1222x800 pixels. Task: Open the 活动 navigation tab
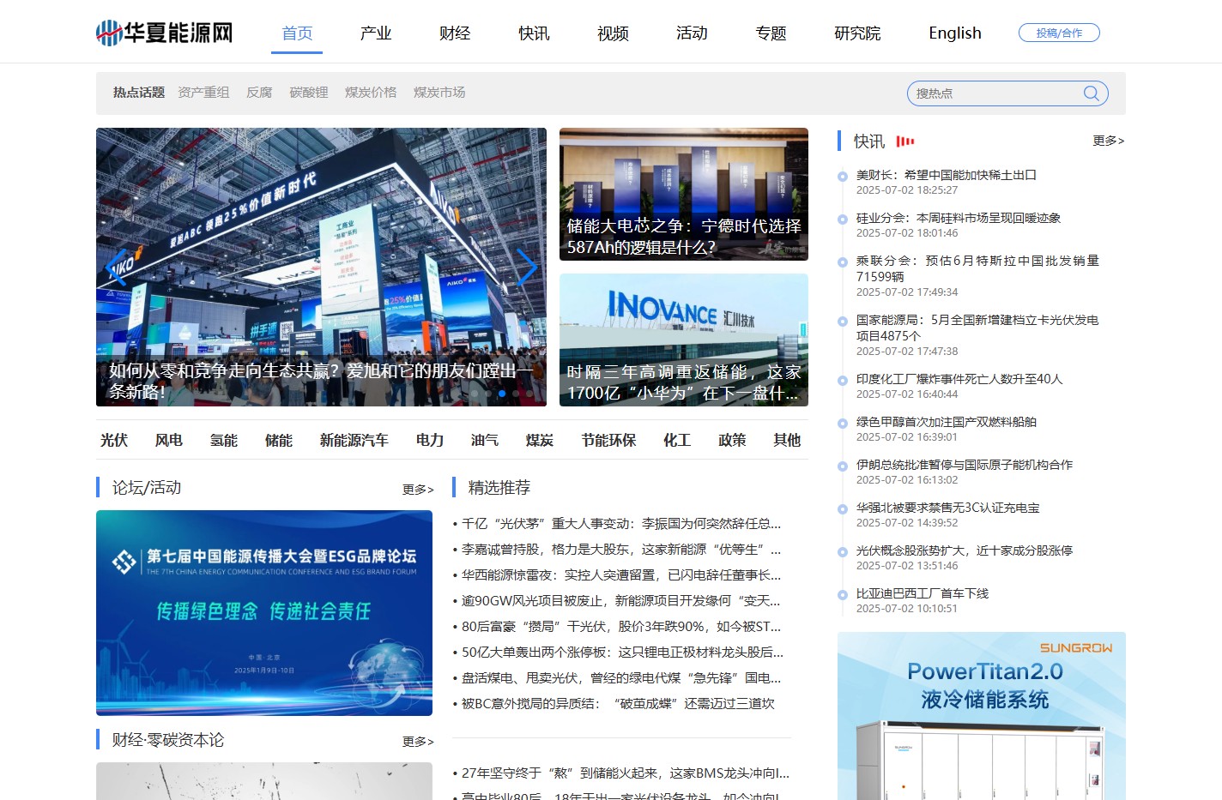(692, 33)
